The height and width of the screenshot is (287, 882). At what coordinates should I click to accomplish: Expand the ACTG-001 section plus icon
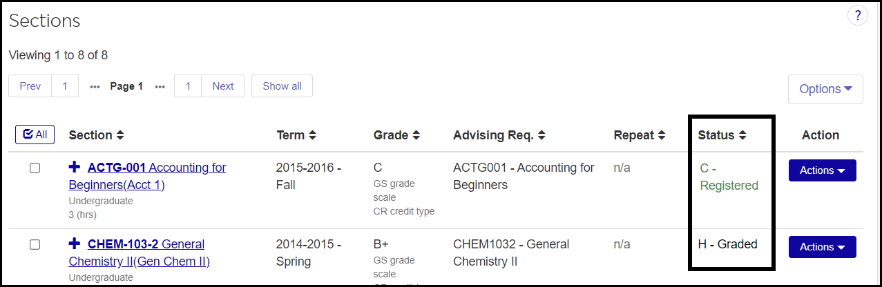[x=75, y=167]
